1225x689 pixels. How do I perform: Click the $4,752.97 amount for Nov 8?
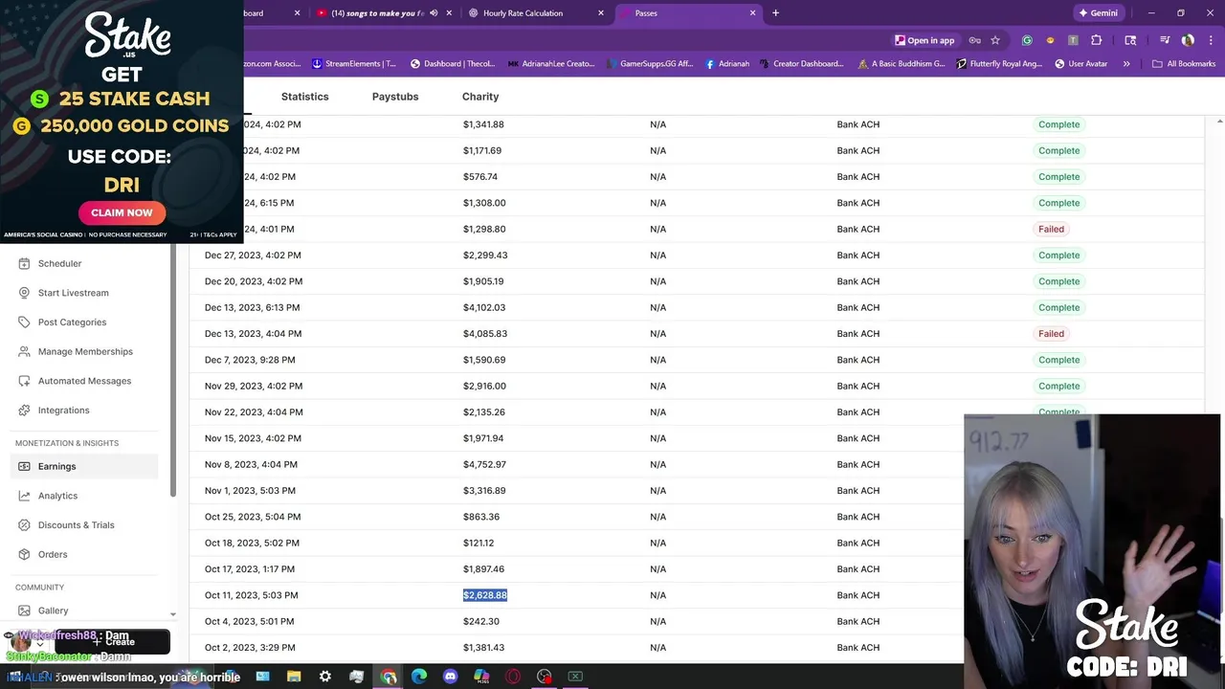484,464
